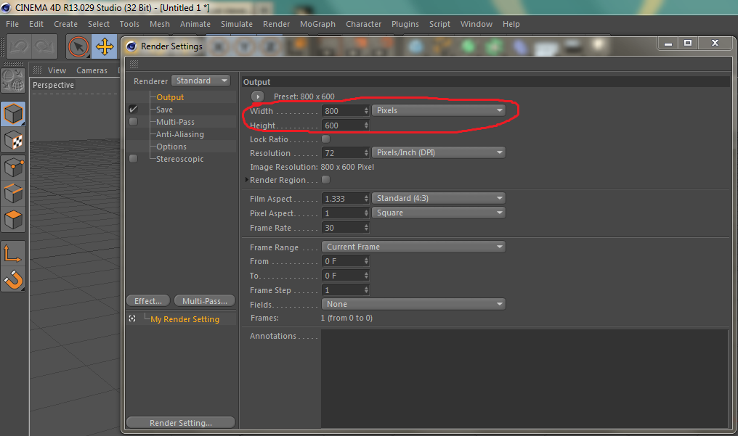Switch to Polygons mode cube icon
Viewport: 738px width, 436px height.
(x=13, y=219)
